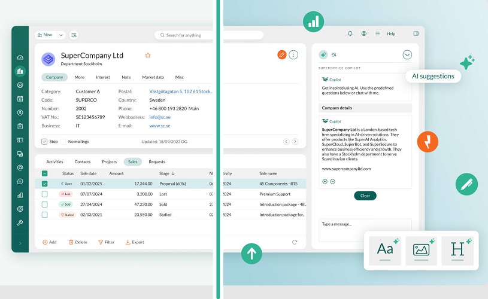
Task: Mark SuperCompany Ltd as favorite star
Action: point(148,56)
